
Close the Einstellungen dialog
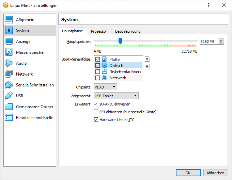224,5
